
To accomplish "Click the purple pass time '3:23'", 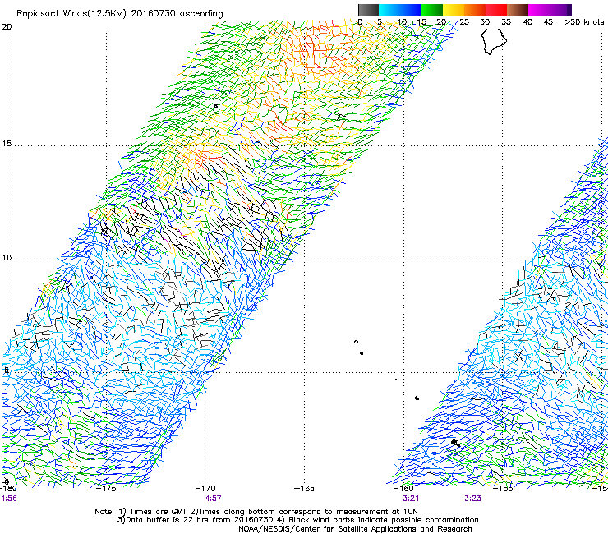I will coord(472,499).
